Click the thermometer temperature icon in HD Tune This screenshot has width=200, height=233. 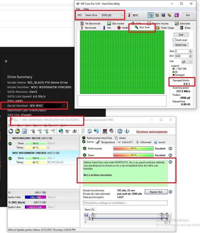point(129,15)
